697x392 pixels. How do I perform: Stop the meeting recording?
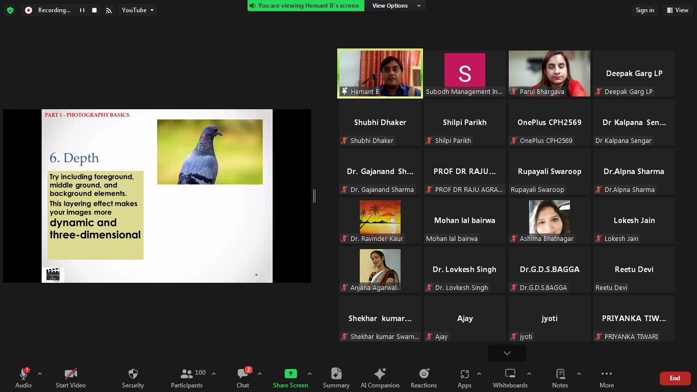94,10
